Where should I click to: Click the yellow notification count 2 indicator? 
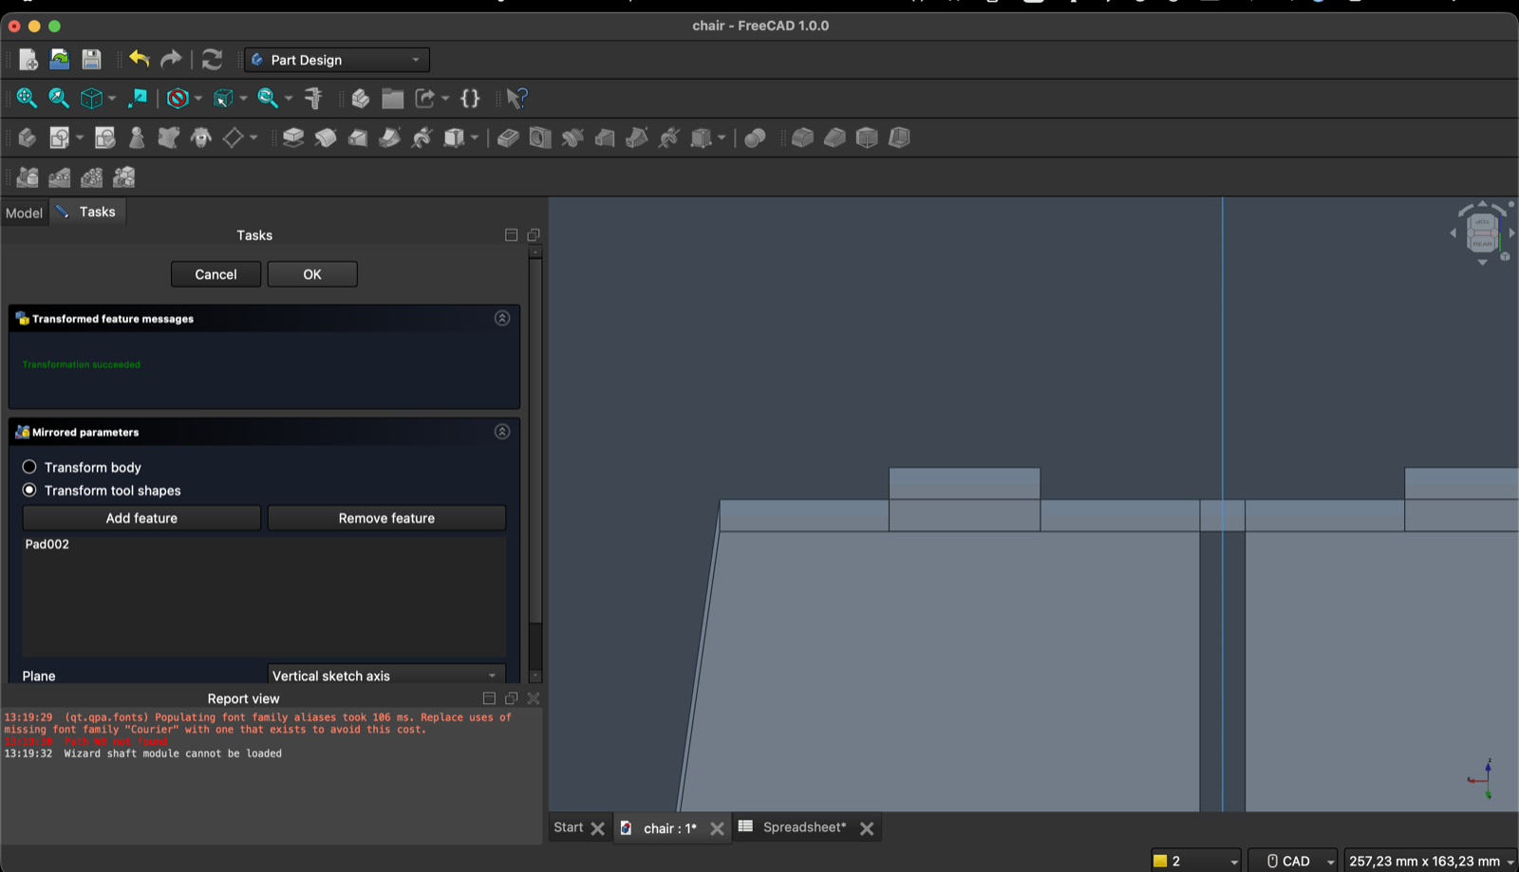(x=1196, y=861)
